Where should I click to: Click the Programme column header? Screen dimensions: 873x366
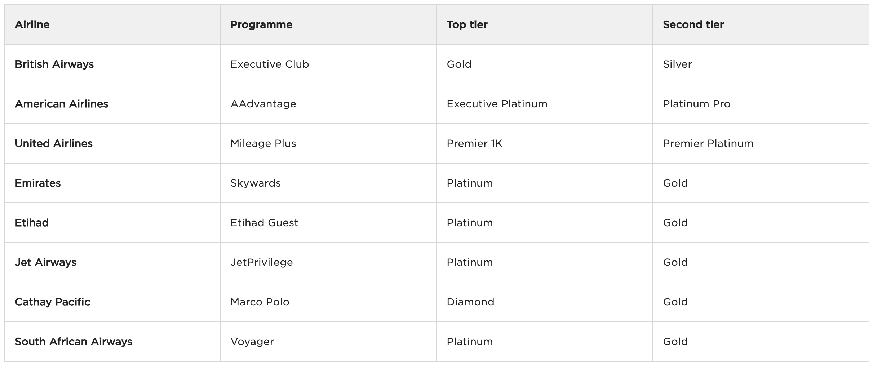261,24
